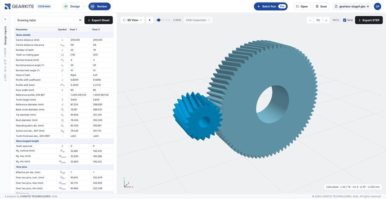Start a Batch Run

pos(271,6)
